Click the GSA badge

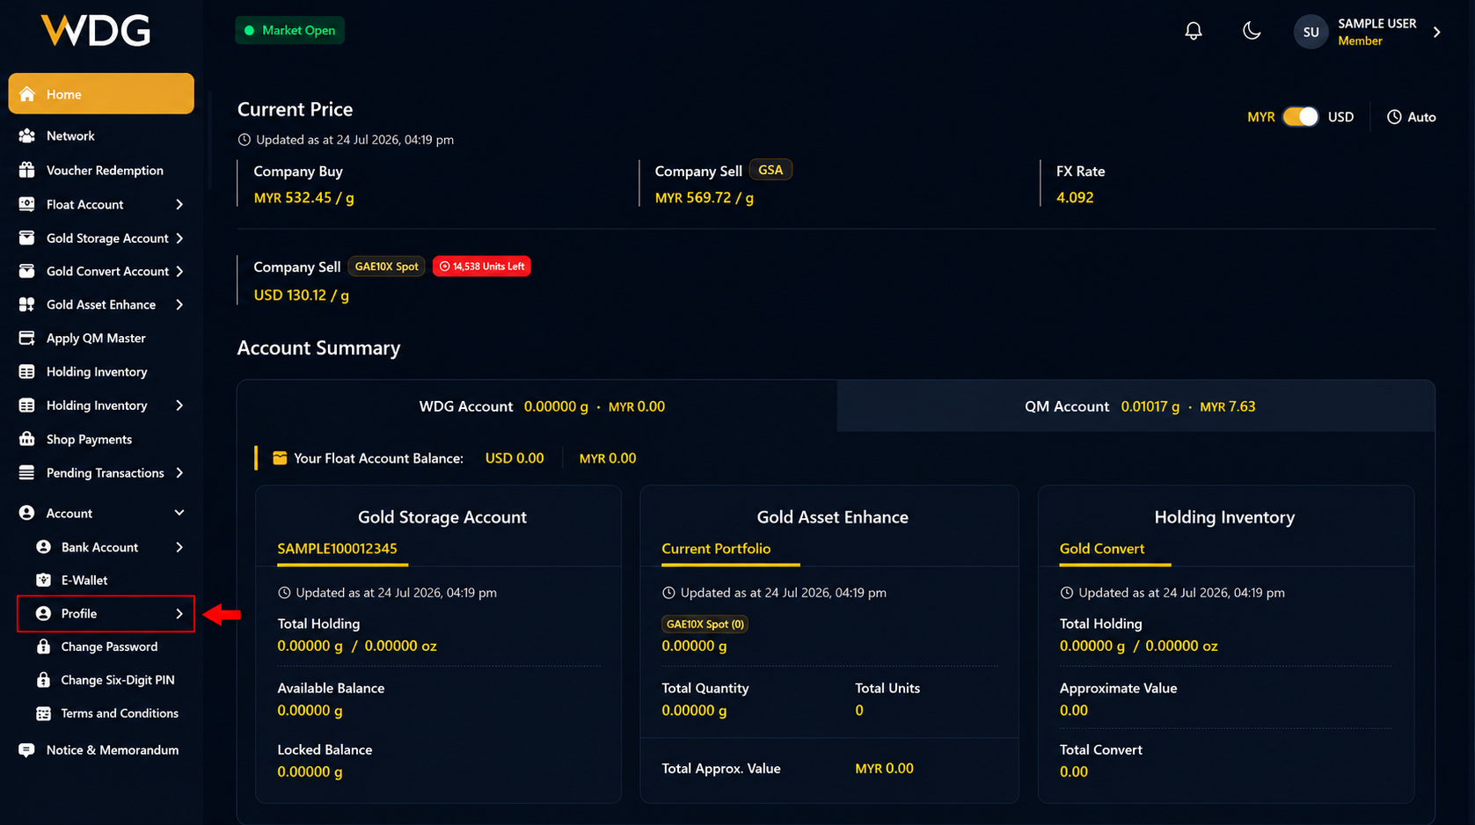coord(770,171)
